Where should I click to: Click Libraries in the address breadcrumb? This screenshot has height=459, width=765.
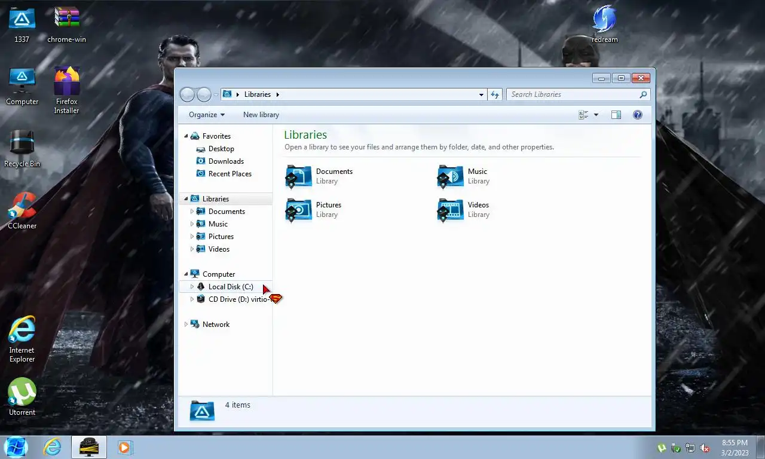(x=258, y=94)
